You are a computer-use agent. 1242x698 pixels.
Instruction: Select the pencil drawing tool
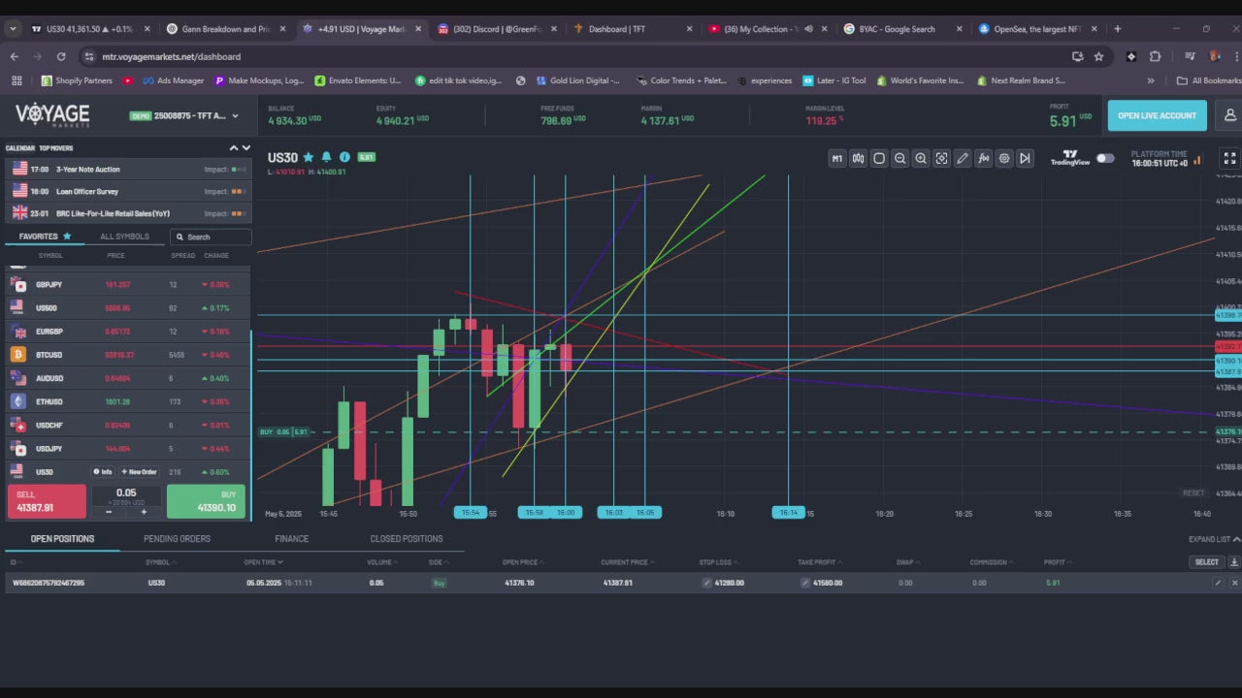(962, 158)
